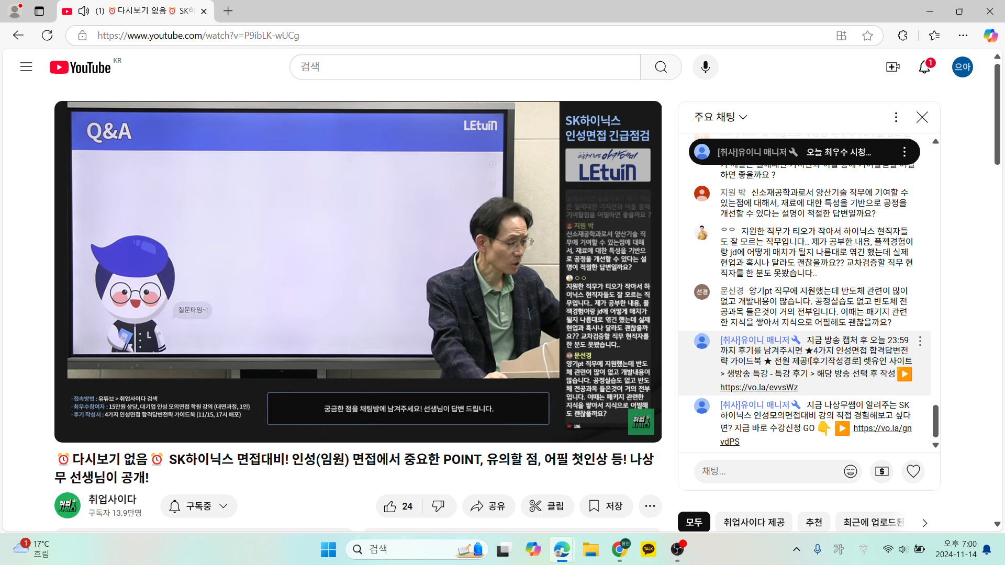
Task: Open the YouTube hamburger guide menu
Action: tap(26, 67)
